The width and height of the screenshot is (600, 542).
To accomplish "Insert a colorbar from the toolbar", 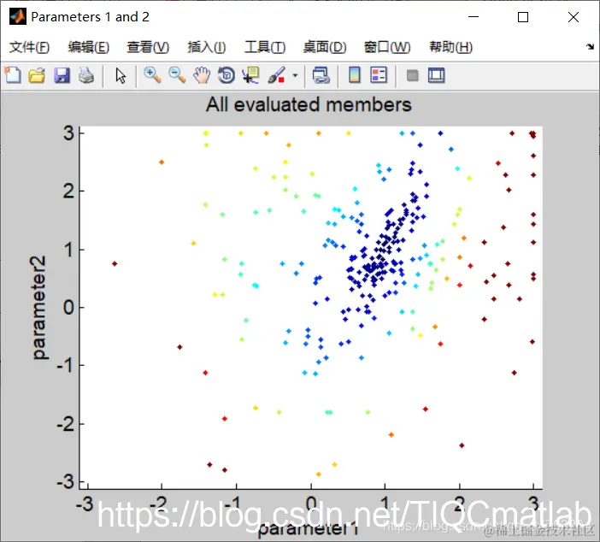I will (355, 75).
